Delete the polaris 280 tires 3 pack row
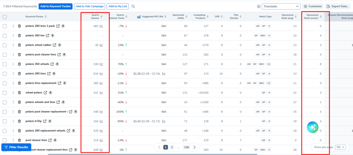This screenshot has height=155, width=353. pos(19,26)
